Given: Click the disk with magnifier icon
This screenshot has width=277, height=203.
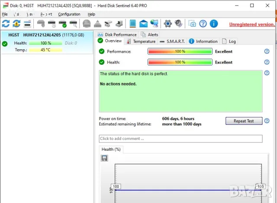Looking at the screenshot, I should pyautogui.click(x=73, y=24).
